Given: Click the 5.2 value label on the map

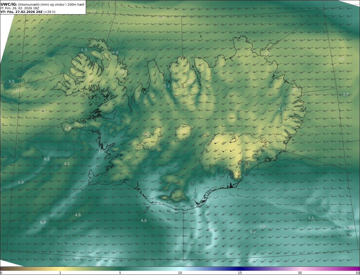Looking at the screenshot, I should (x=167, y=86).
